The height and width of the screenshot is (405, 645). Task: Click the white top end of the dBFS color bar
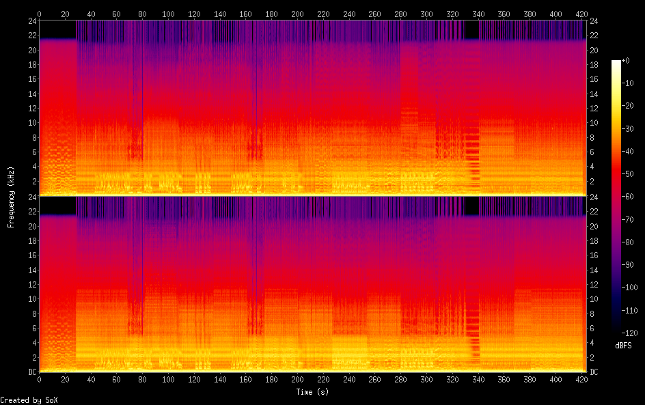click(x=616, y=62)
